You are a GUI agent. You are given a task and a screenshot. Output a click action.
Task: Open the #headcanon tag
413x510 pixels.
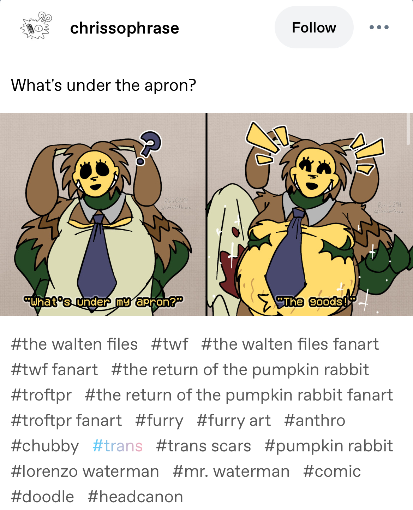tap(135, 497)
